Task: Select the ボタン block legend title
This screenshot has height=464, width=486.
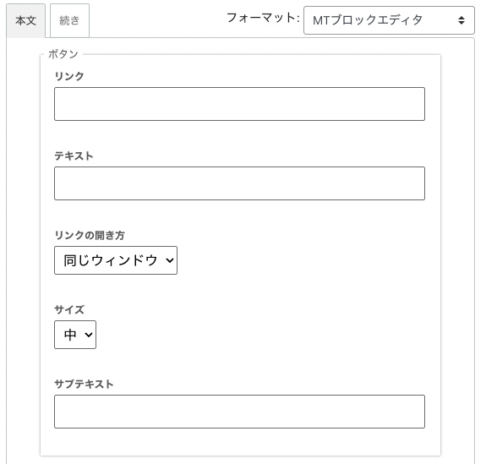Action: pos(63,54)
